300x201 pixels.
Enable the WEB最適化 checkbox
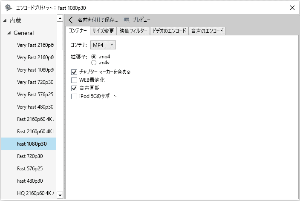click(x=74, y=80)
